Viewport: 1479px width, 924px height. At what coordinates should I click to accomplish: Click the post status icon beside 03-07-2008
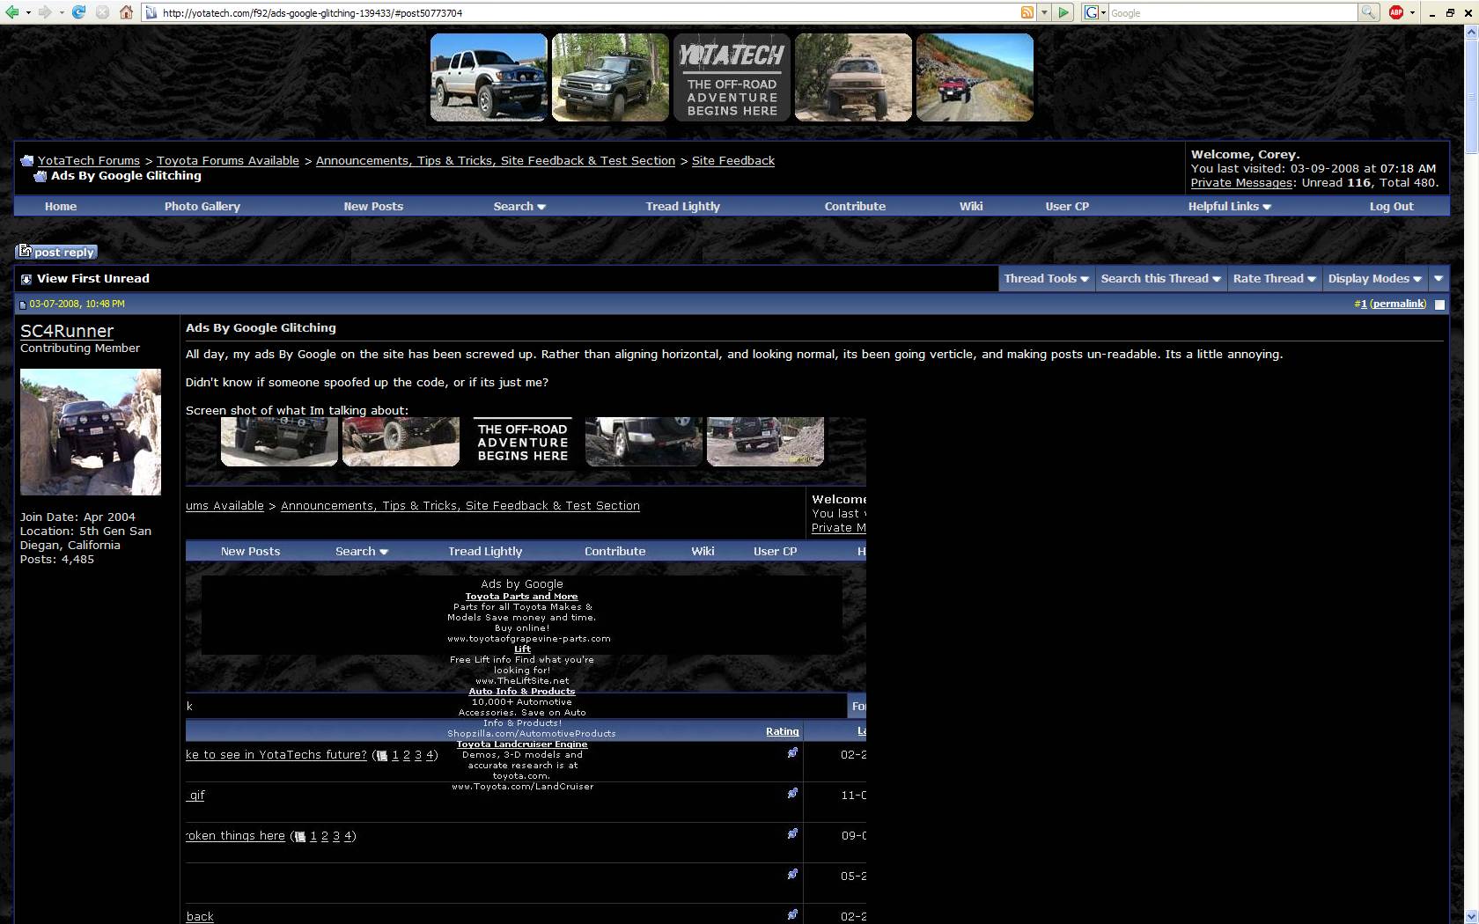(x=23, y=304)
